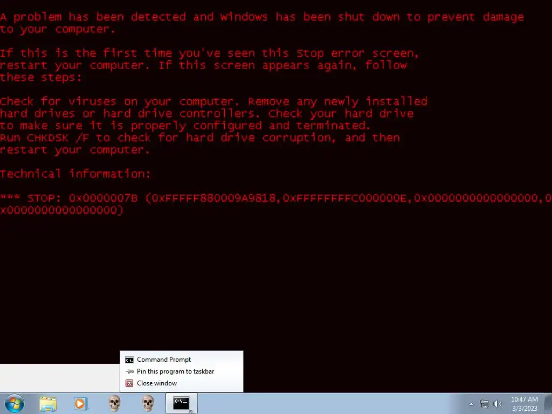The width and height of the screenshot is (552, 414).
Task: Click the Show desktop button
Action: coord(548,403)
